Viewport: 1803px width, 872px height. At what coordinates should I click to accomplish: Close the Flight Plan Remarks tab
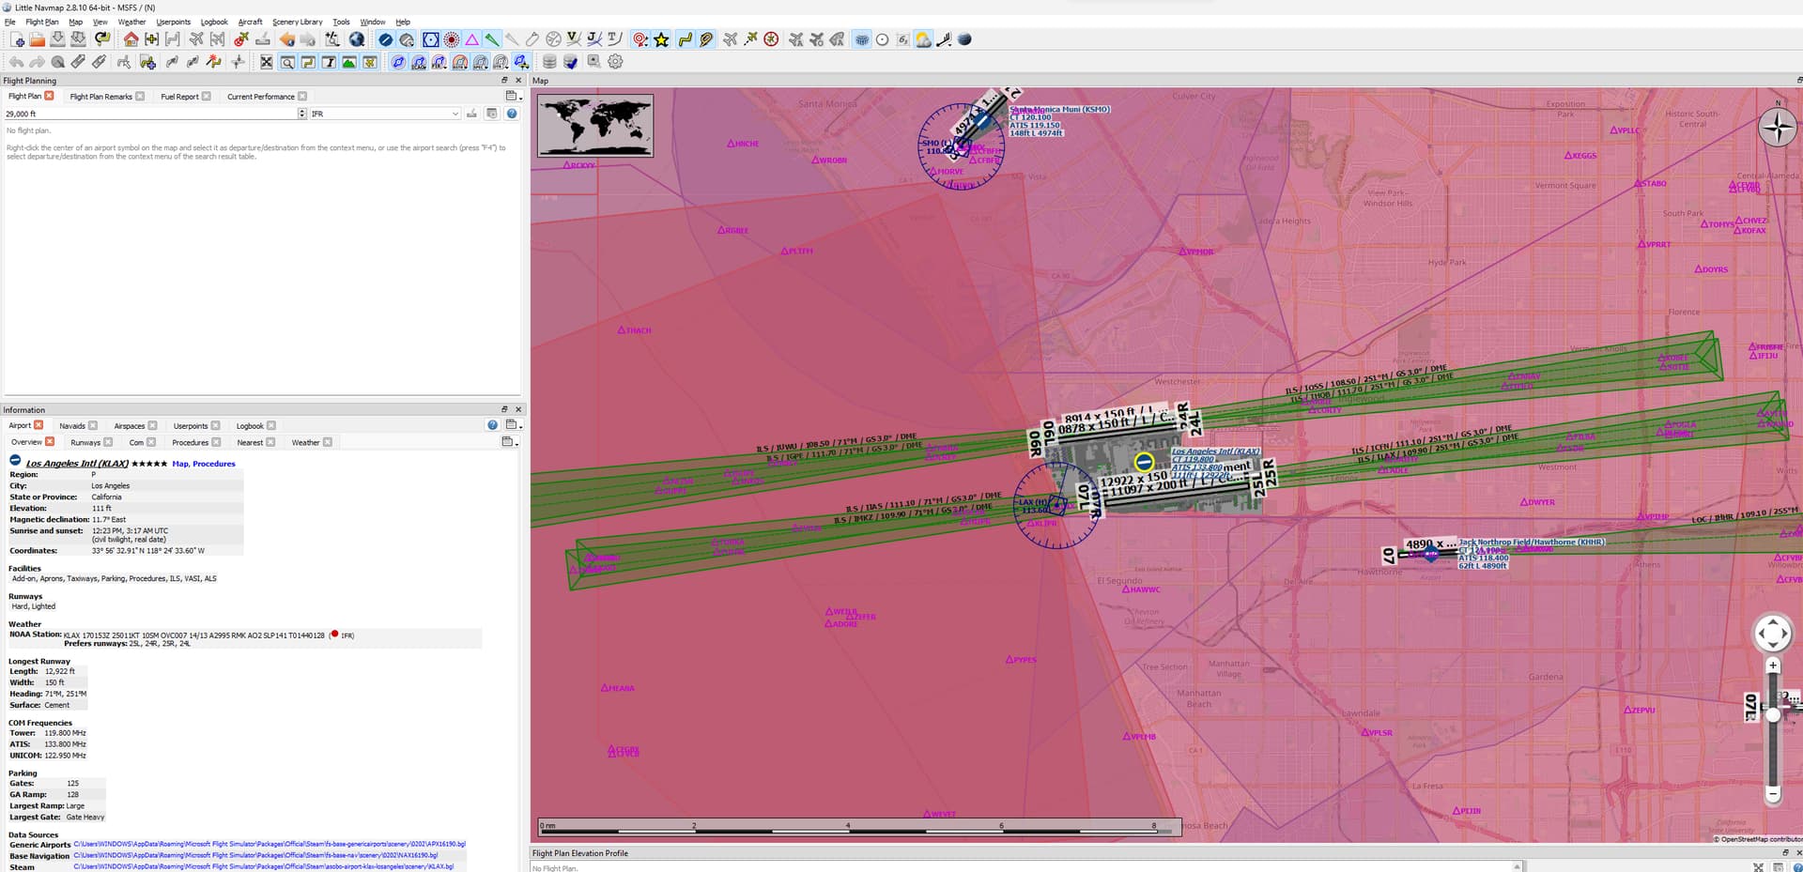(140, 97)
